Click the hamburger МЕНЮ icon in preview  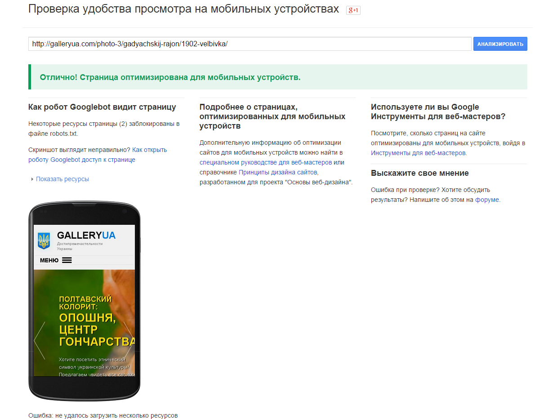(67, 260)
